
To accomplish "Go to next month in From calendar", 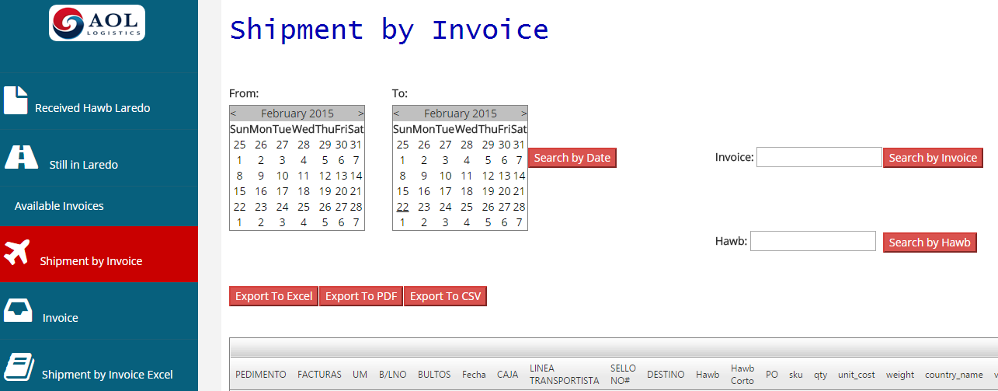I will pyautogui.click(x=361, y=113).
